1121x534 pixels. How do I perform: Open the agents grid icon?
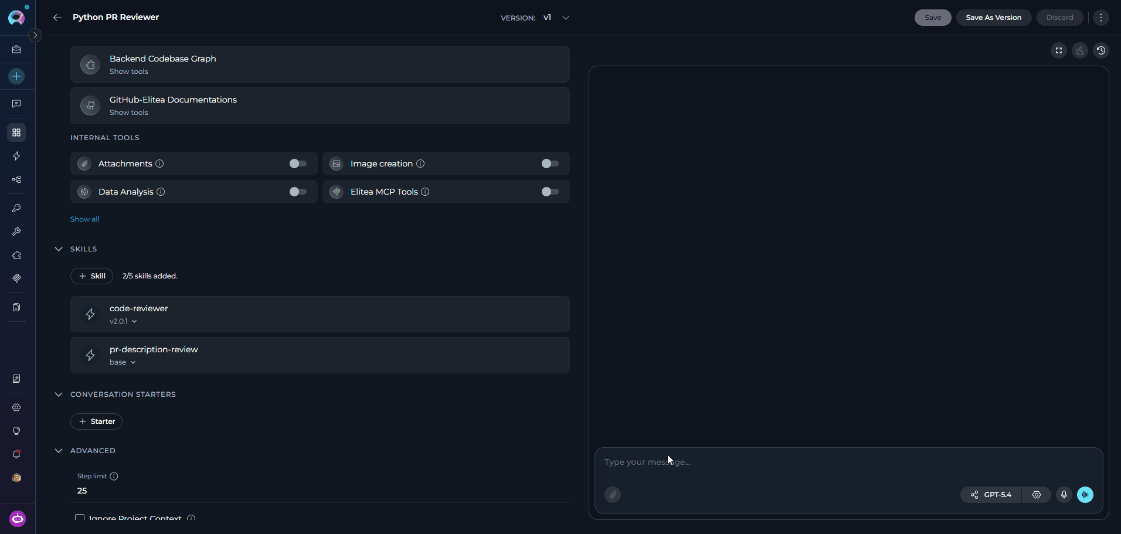[x=16, y=132]
